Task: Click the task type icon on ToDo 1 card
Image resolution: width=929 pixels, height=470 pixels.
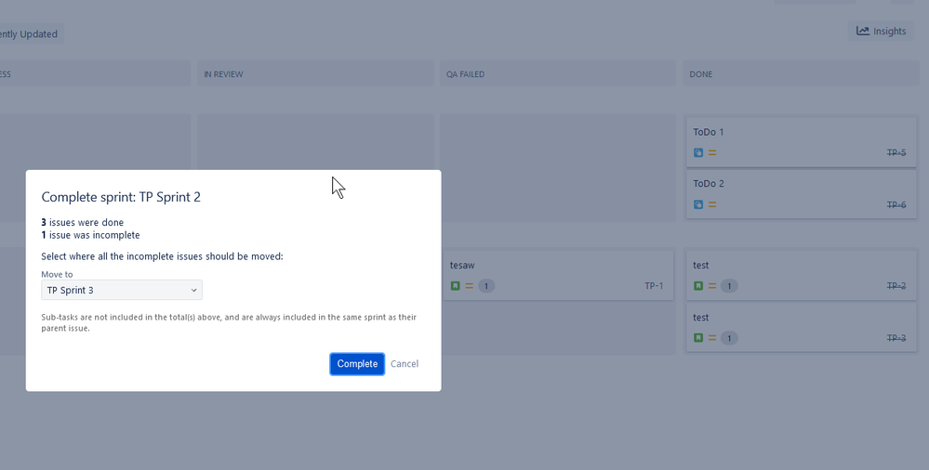Action: point(698,152)
